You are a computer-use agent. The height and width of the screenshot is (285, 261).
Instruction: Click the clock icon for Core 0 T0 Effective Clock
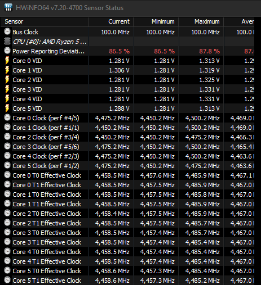point(7,175)
